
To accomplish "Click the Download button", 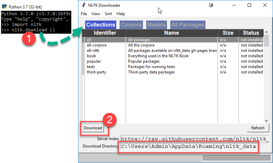I will (93, 128).
